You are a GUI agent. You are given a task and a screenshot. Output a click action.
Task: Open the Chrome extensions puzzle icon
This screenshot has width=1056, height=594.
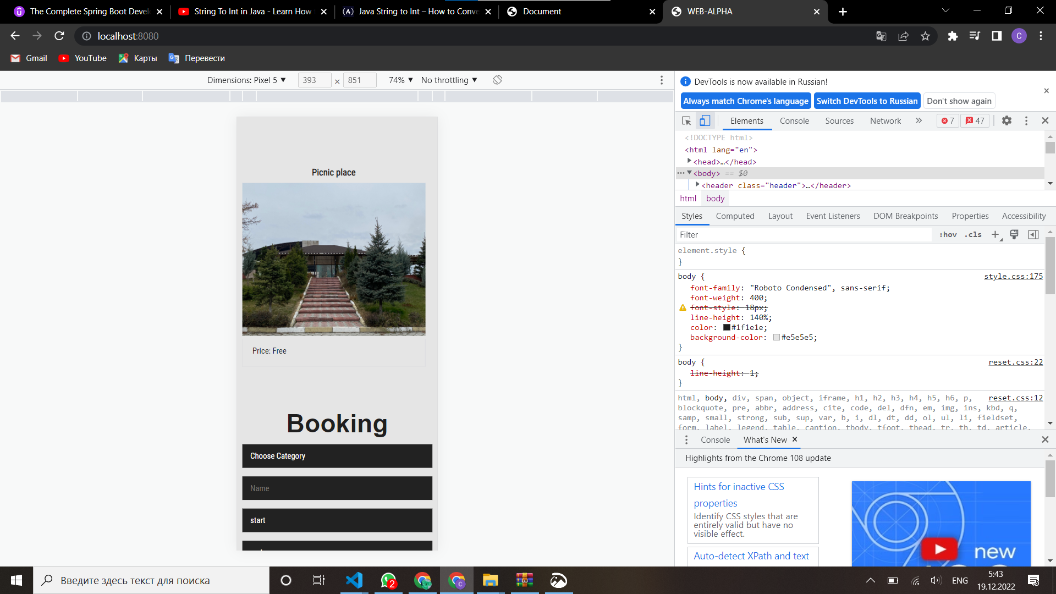pyautogui.click(x=953, y=36)
